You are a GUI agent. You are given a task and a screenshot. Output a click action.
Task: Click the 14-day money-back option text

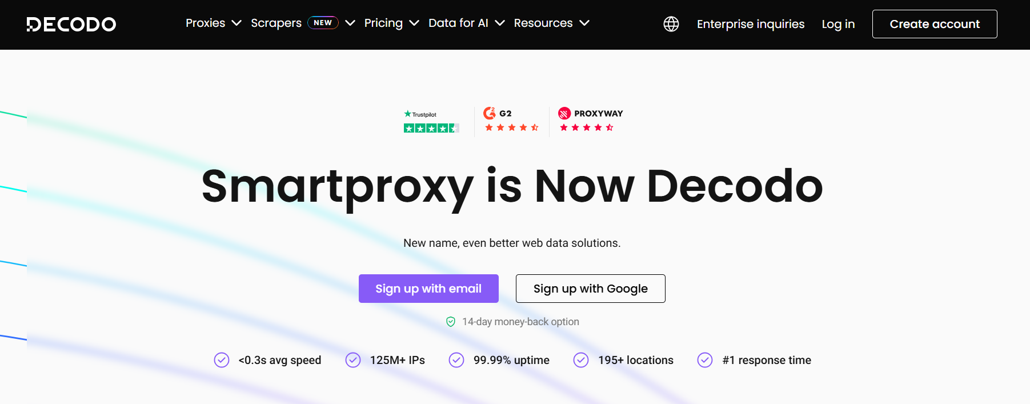[x=520, y=322]
